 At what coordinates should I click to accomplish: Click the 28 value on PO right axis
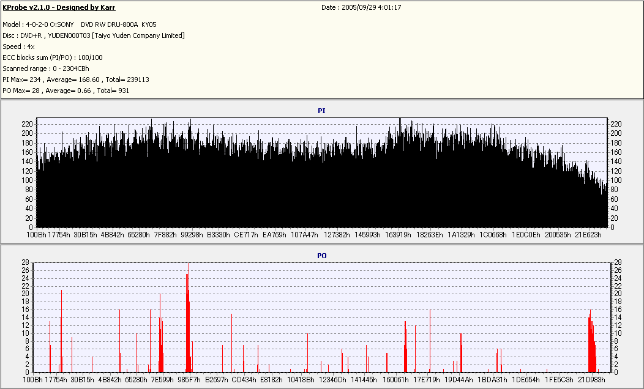tap(618, 262)
